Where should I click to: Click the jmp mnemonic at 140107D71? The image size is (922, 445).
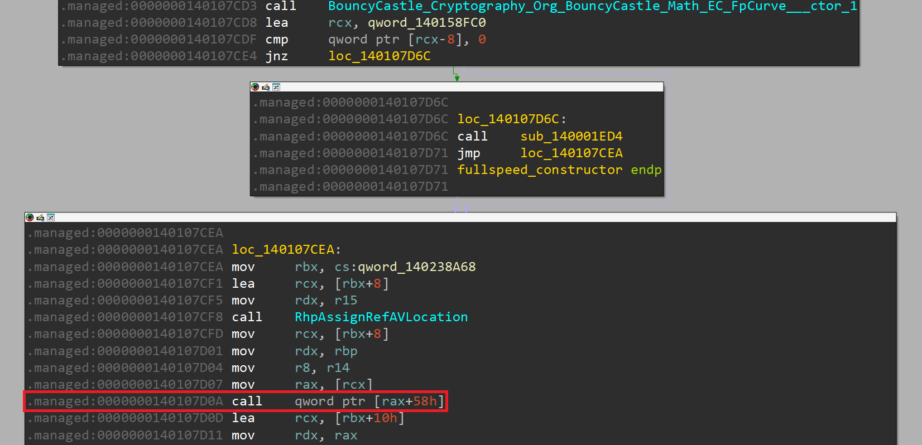pos(469,153)
